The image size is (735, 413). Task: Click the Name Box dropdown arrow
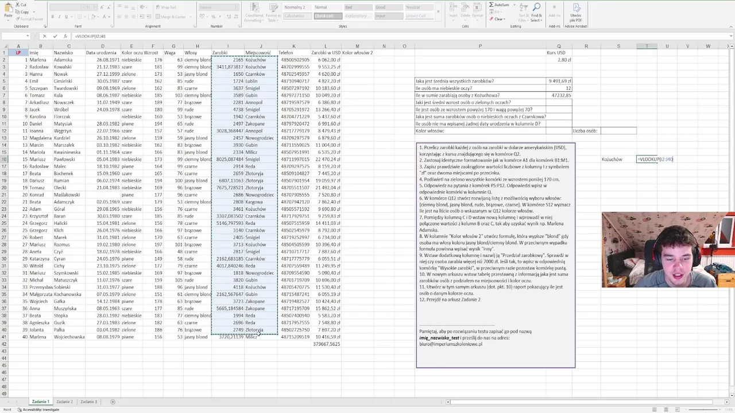(28, 36)
